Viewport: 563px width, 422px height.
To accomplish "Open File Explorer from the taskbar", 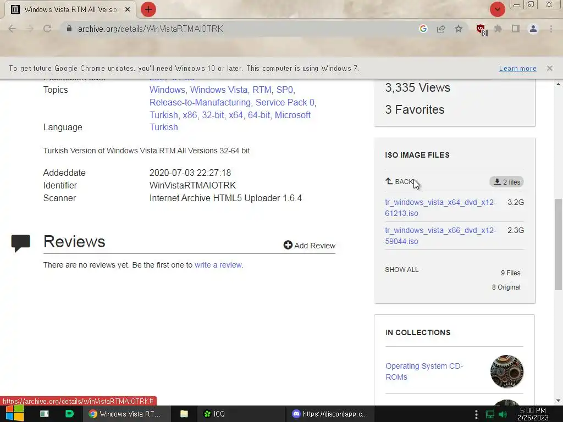I will pyautogui.click(x=184, y=414).
